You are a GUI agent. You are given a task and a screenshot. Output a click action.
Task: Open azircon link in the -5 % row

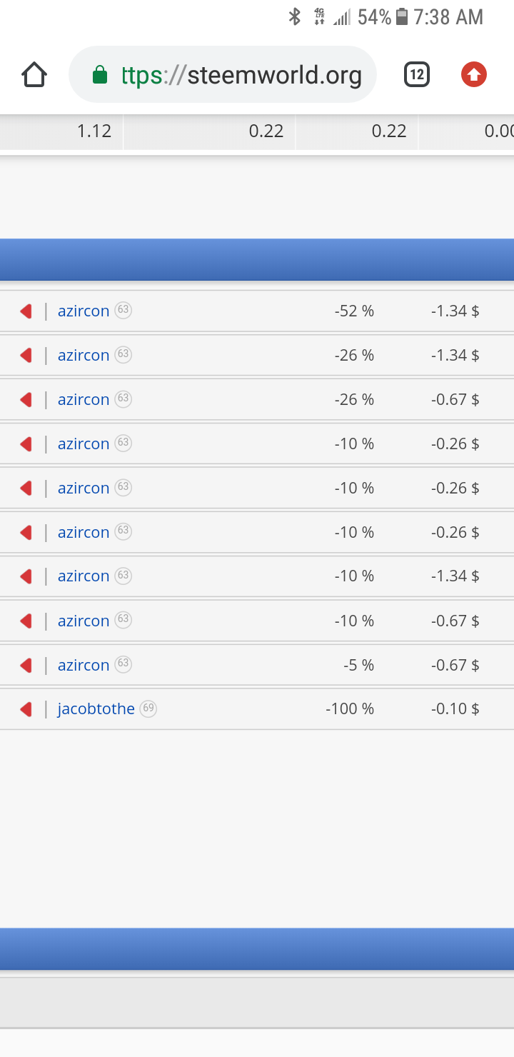coord(84,665)
